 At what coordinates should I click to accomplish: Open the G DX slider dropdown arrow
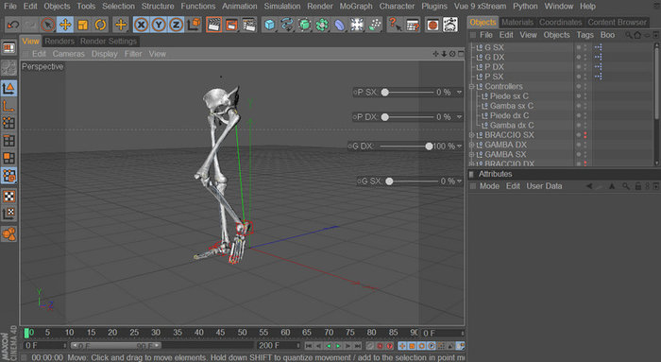click(460, 146)
